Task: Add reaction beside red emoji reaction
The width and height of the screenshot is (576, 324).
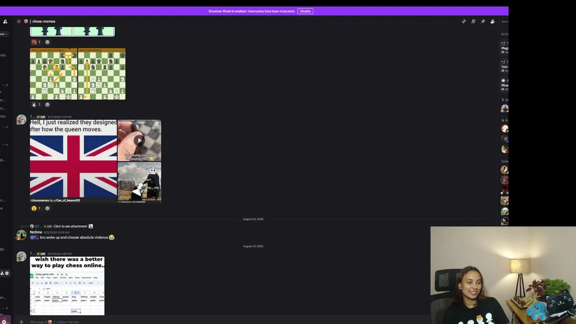Action: pyautogui.click(x=47, y=42)
